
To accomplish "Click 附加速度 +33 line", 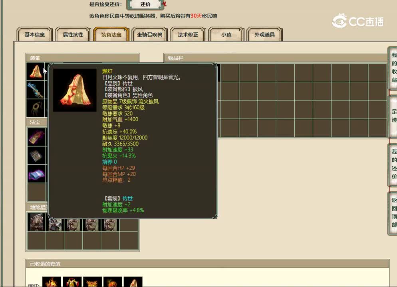I will point(118,150).
